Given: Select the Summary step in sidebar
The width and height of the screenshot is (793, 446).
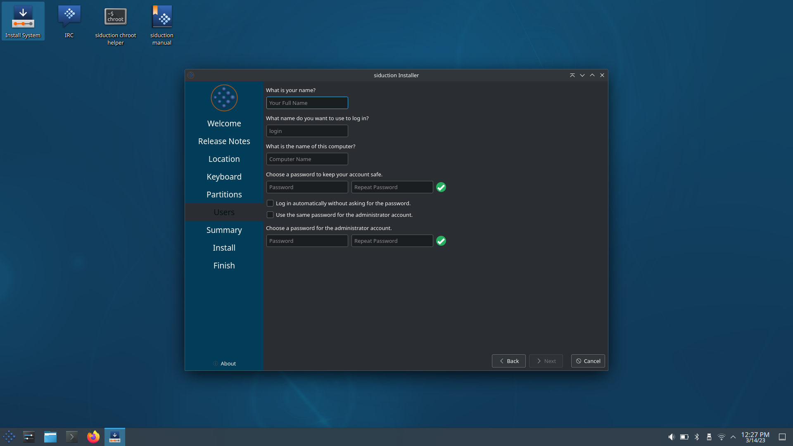Looking at the screenshot, I should point(224,230).
